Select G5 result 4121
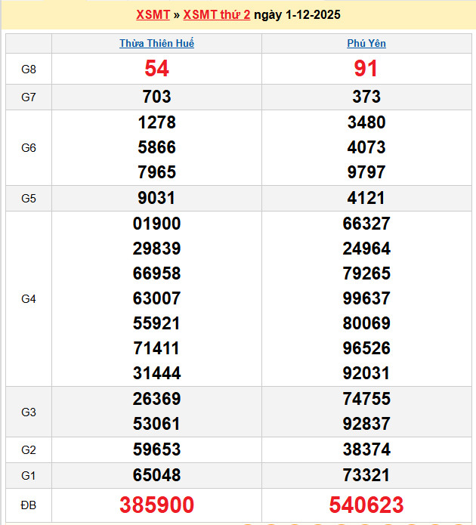 point(366,198)
